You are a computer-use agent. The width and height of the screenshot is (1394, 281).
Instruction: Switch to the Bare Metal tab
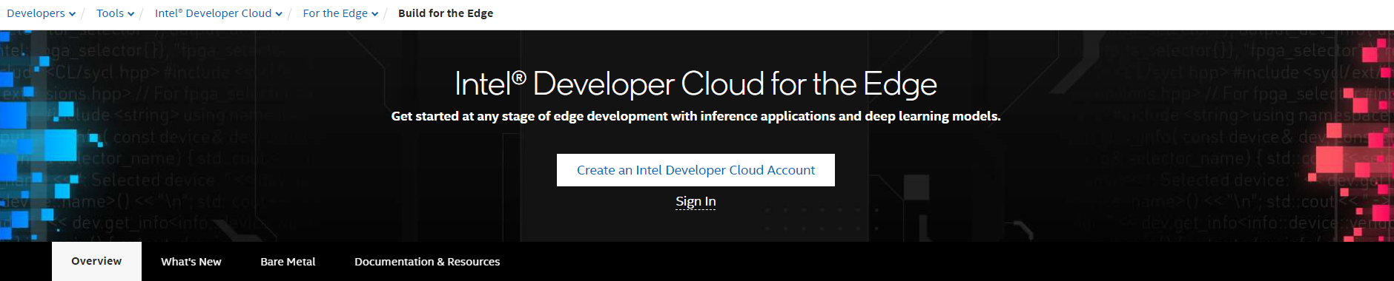click(288, 262)
